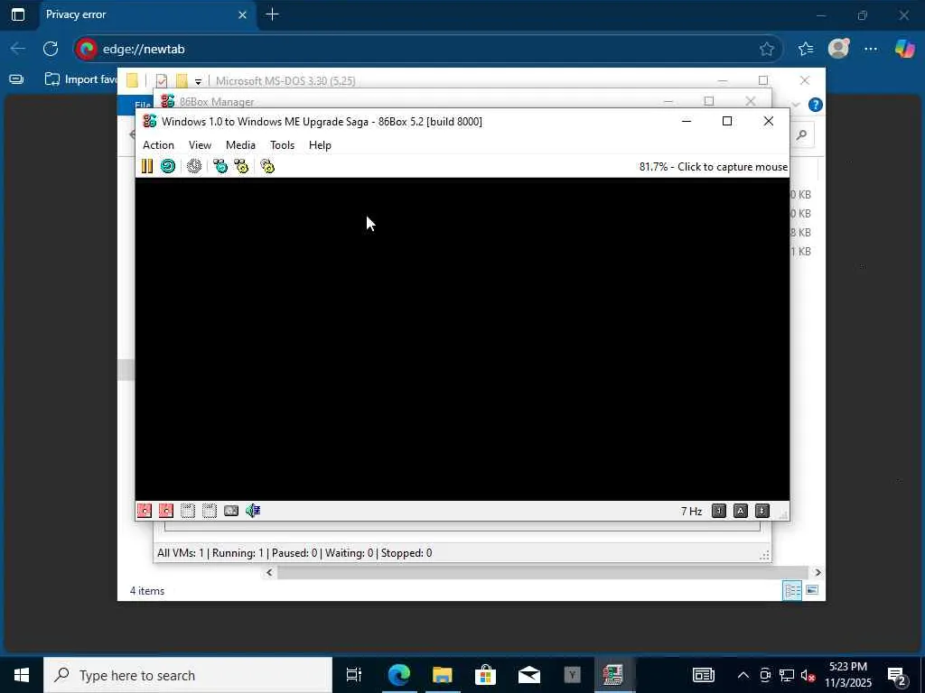Add this page to favorites with the star
925x693 pixels.
click(x=767, y=50)
